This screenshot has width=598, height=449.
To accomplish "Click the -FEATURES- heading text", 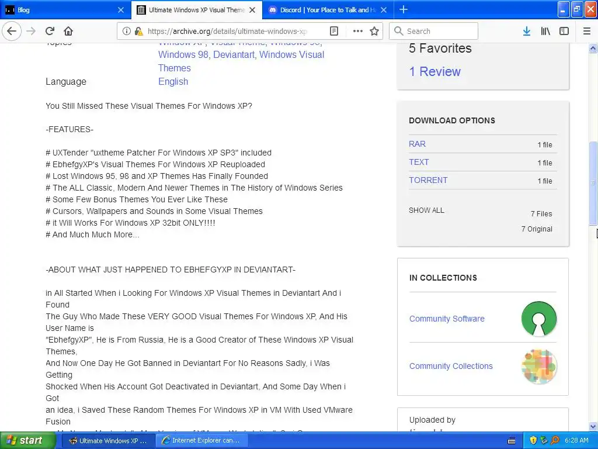I will coord(69,129).
